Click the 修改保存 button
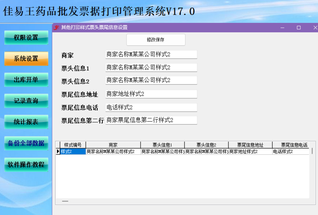Viewport: 318px width, 215px height. (x=156, y=40)
